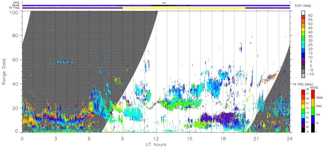The image size is (326, 150).
Task: Click the '10000' label on NOISE legend
Action: tap(319, 98)
